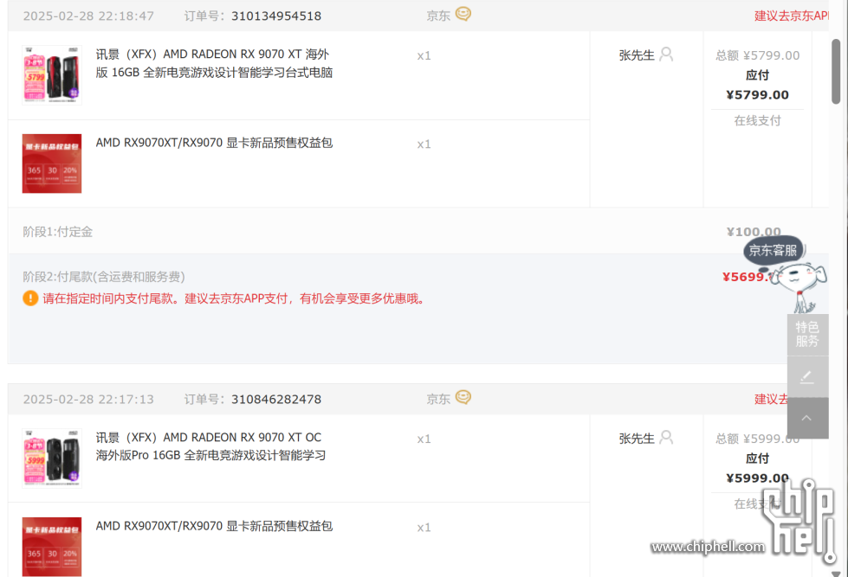Image resolution: width=848 pixels, height=577 pixels.
Task: Click 京东 seller name in second order header
Action: click(438, 400)
